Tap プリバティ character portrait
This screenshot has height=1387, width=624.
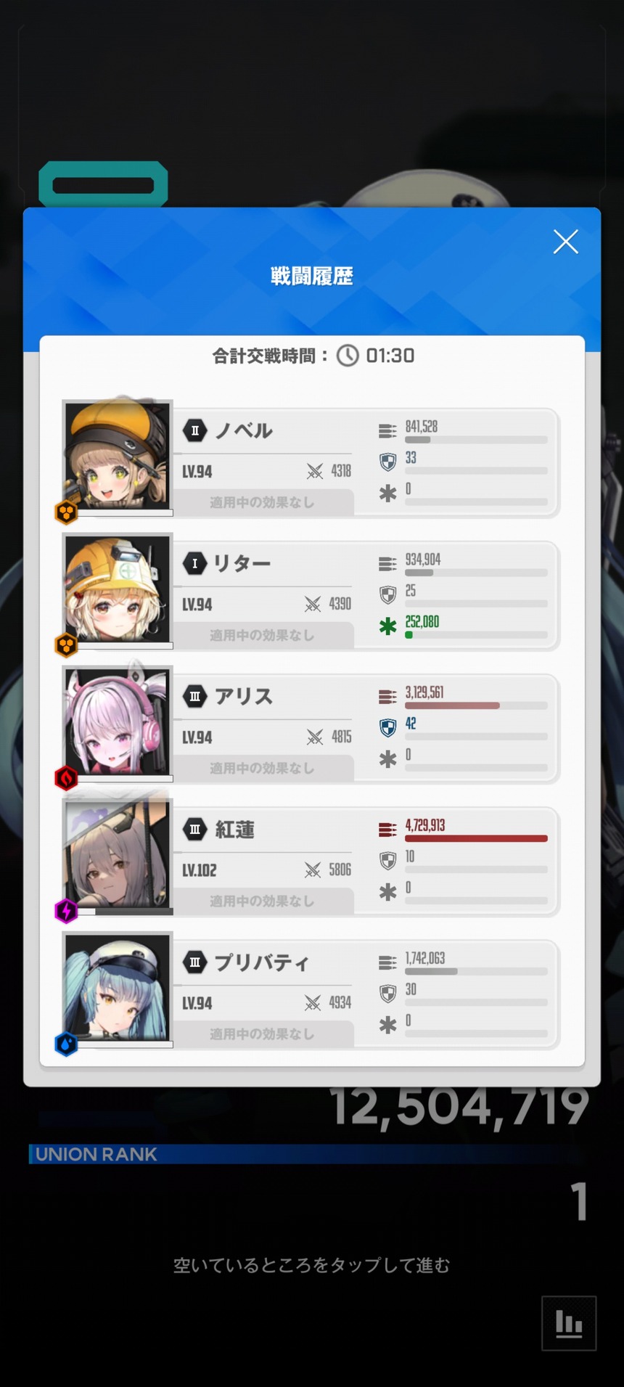[x=118, y=988]
